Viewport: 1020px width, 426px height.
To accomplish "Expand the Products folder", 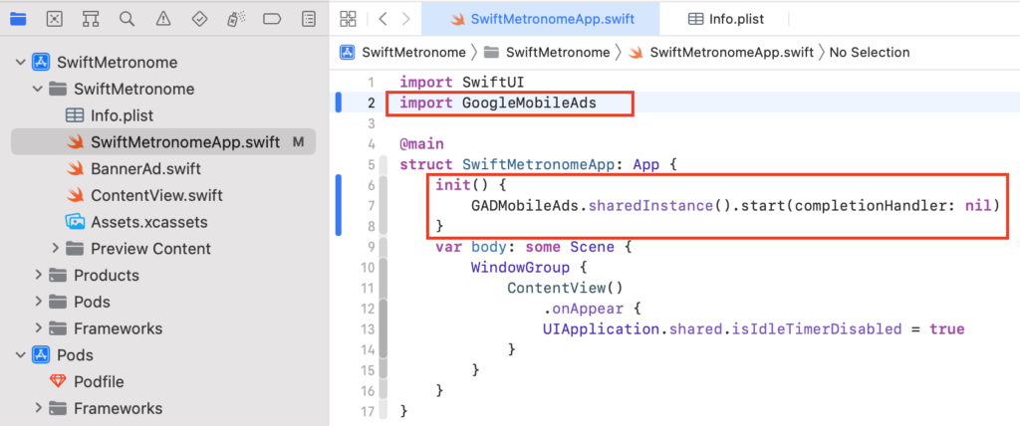I will (39, 275).
